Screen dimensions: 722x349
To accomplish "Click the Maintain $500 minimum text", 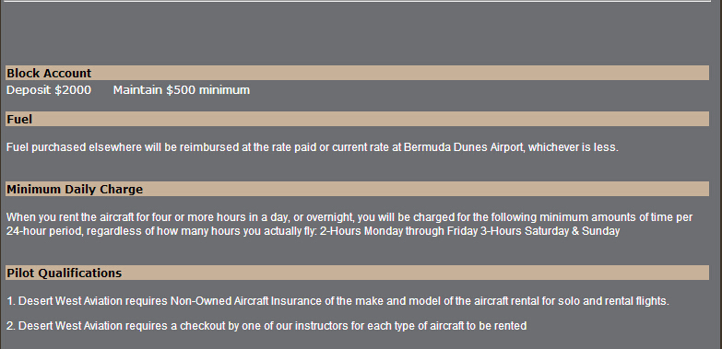I will click(x=182, y=90).
